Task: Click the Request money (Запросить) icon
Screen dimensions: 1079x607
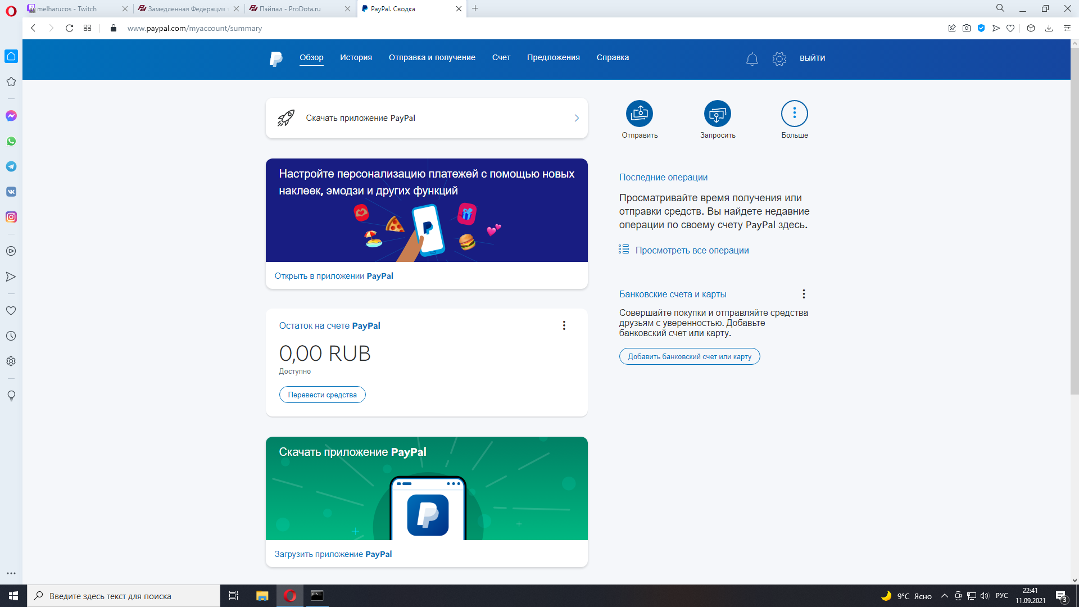Action: coord(717,114)
